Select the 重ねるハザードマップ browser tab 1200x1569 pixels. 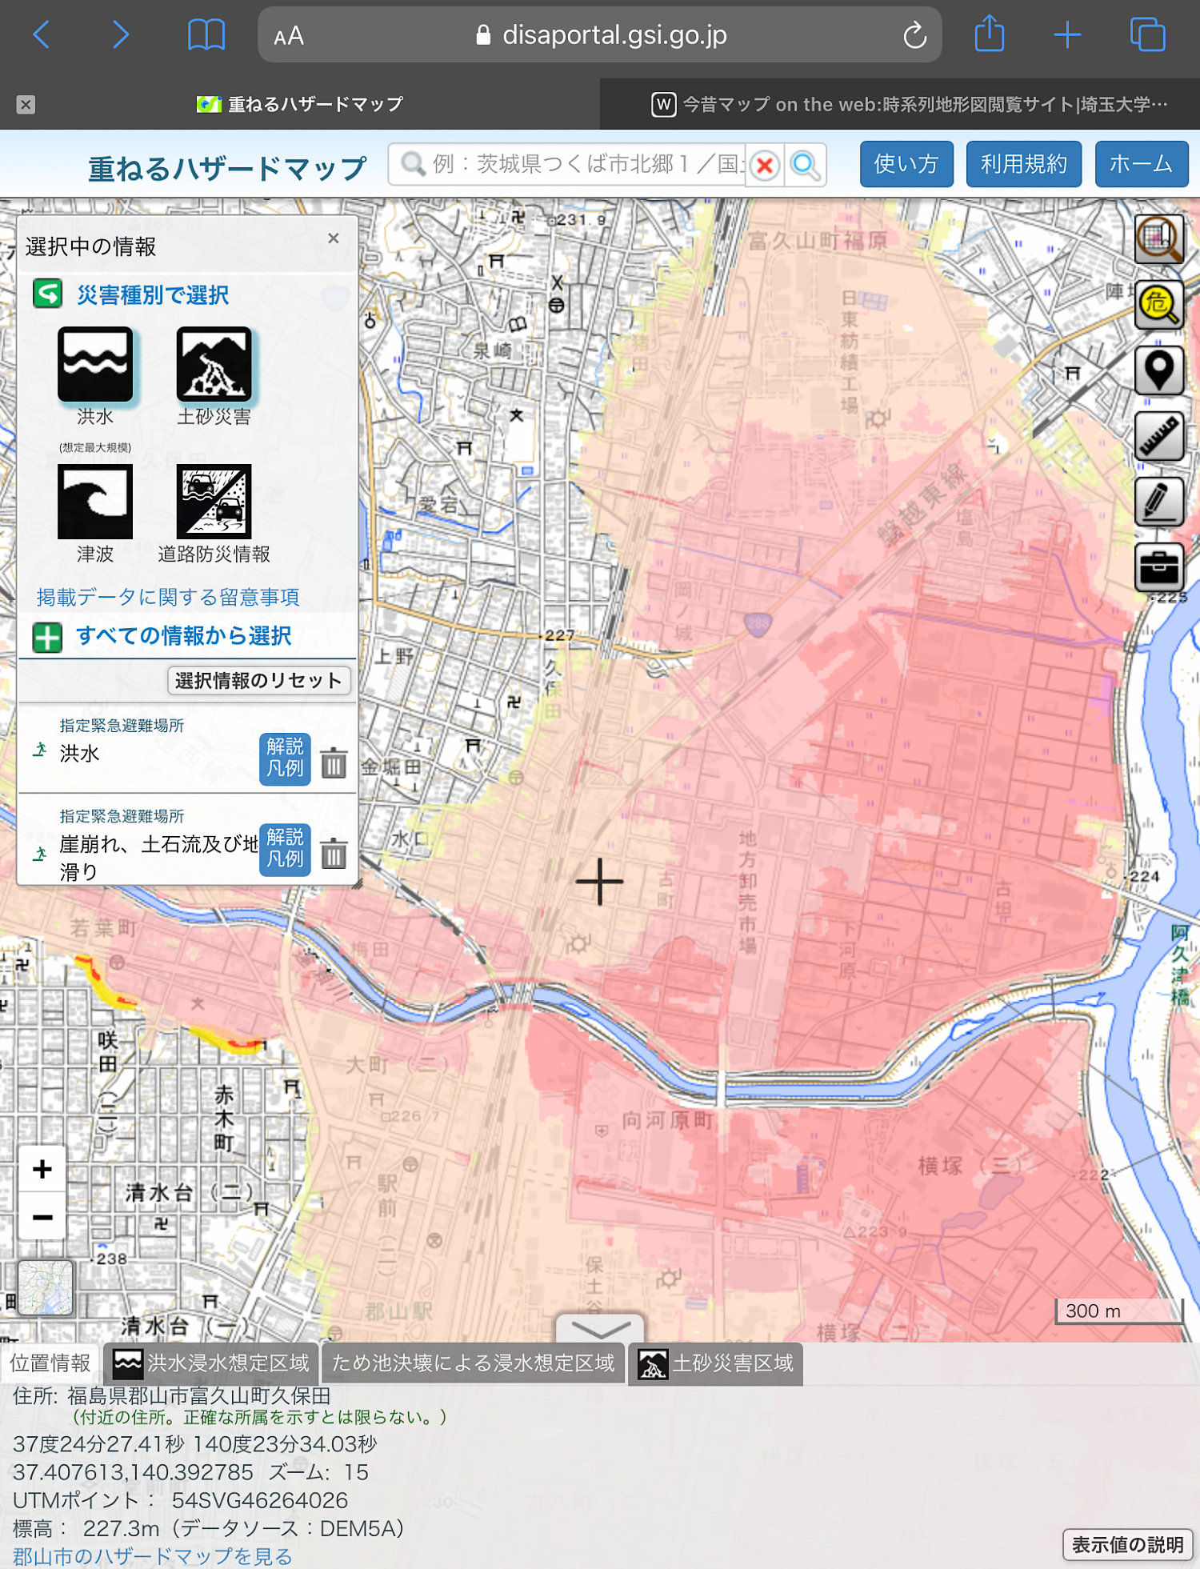point(300,104)
